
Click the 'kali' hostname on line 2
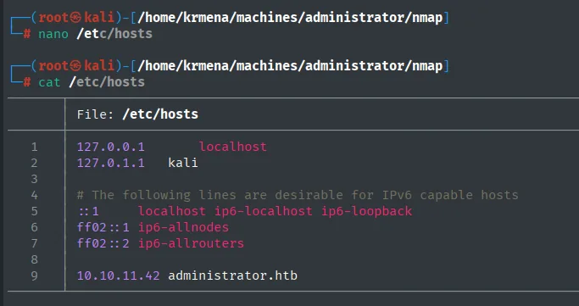tap(183, 163)
